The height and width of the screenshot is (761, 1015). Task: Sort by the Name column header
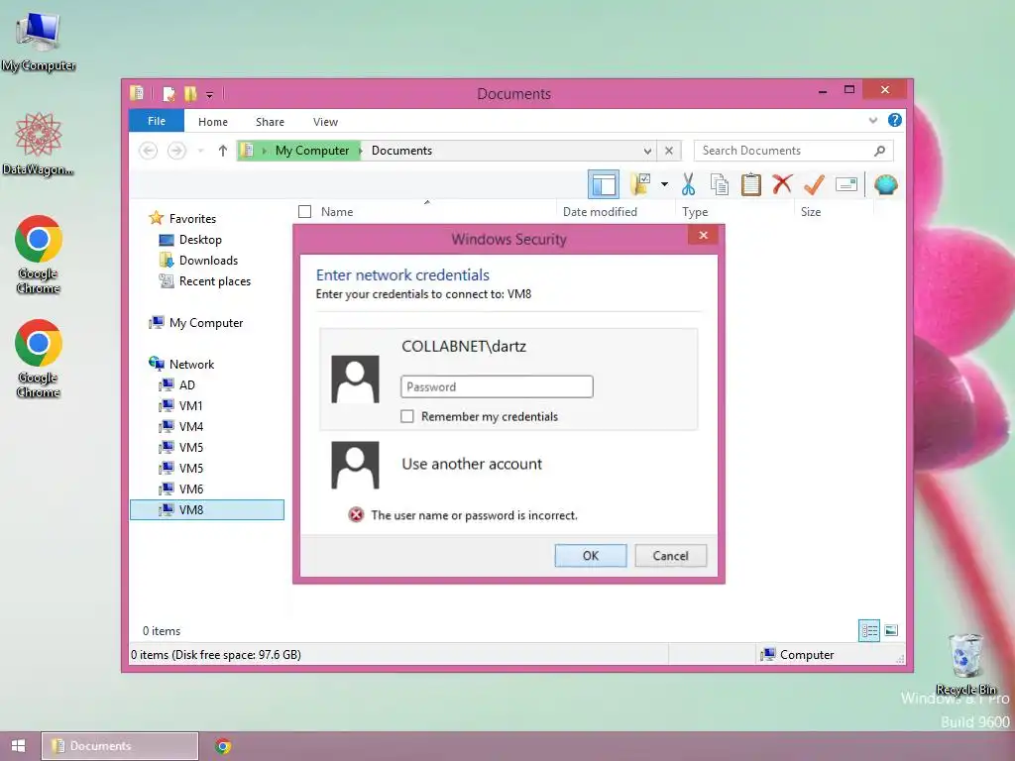pos(337,212)
